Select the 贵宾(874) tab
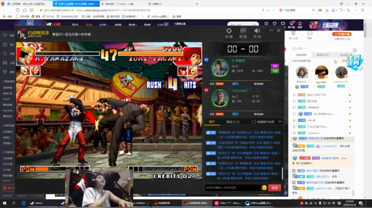372x208 pixels. [x=322, y=55]
